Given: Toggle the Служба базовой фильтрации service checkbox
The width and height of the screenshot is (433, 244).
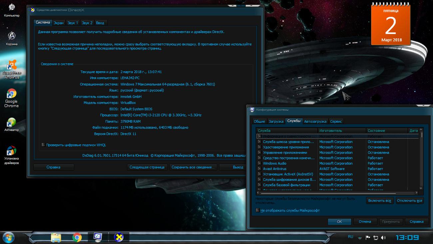Looking at the screenshot, I should pos(259,185).
